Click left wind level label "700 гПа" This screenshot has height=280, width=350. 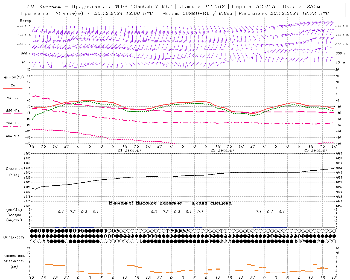coord(24,35)
